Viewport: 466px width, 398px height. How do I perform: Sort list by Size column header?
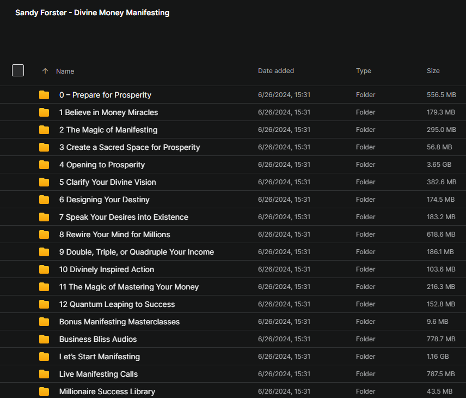coord(433,71)
